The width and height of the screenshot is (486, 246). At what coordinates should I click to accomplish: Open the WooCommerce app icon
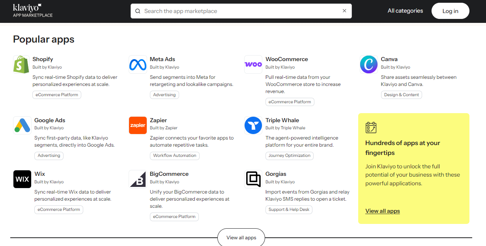click(x=253, y=64)
